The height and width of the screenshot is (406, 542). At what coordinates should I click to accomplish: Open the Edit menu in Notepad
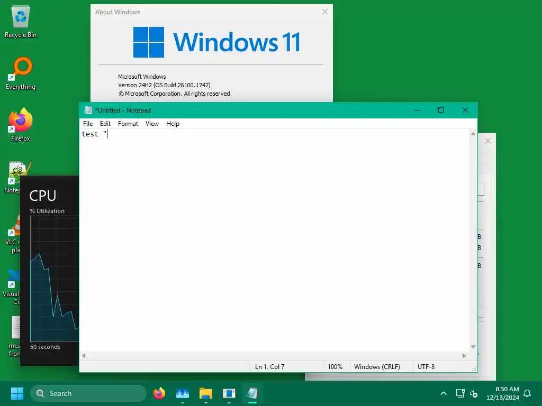[105, 124]
